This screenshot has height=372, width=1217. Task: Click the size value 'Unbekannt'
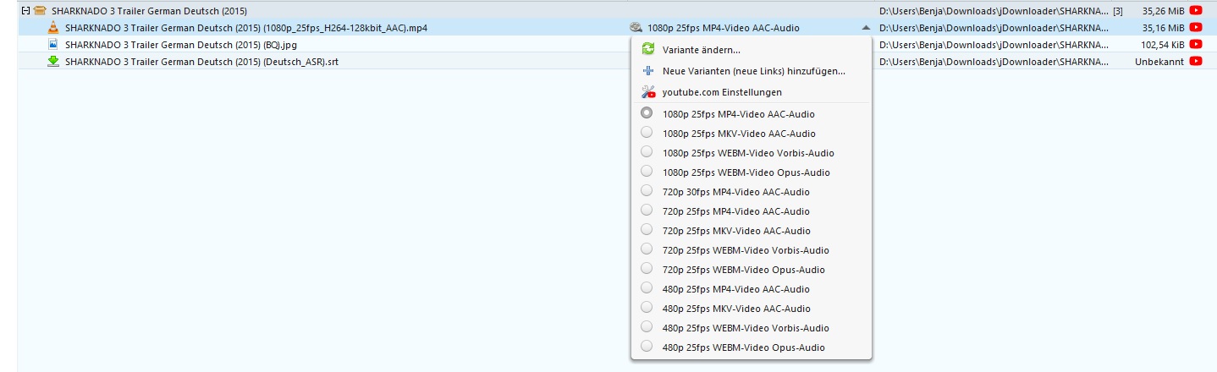1159,61
